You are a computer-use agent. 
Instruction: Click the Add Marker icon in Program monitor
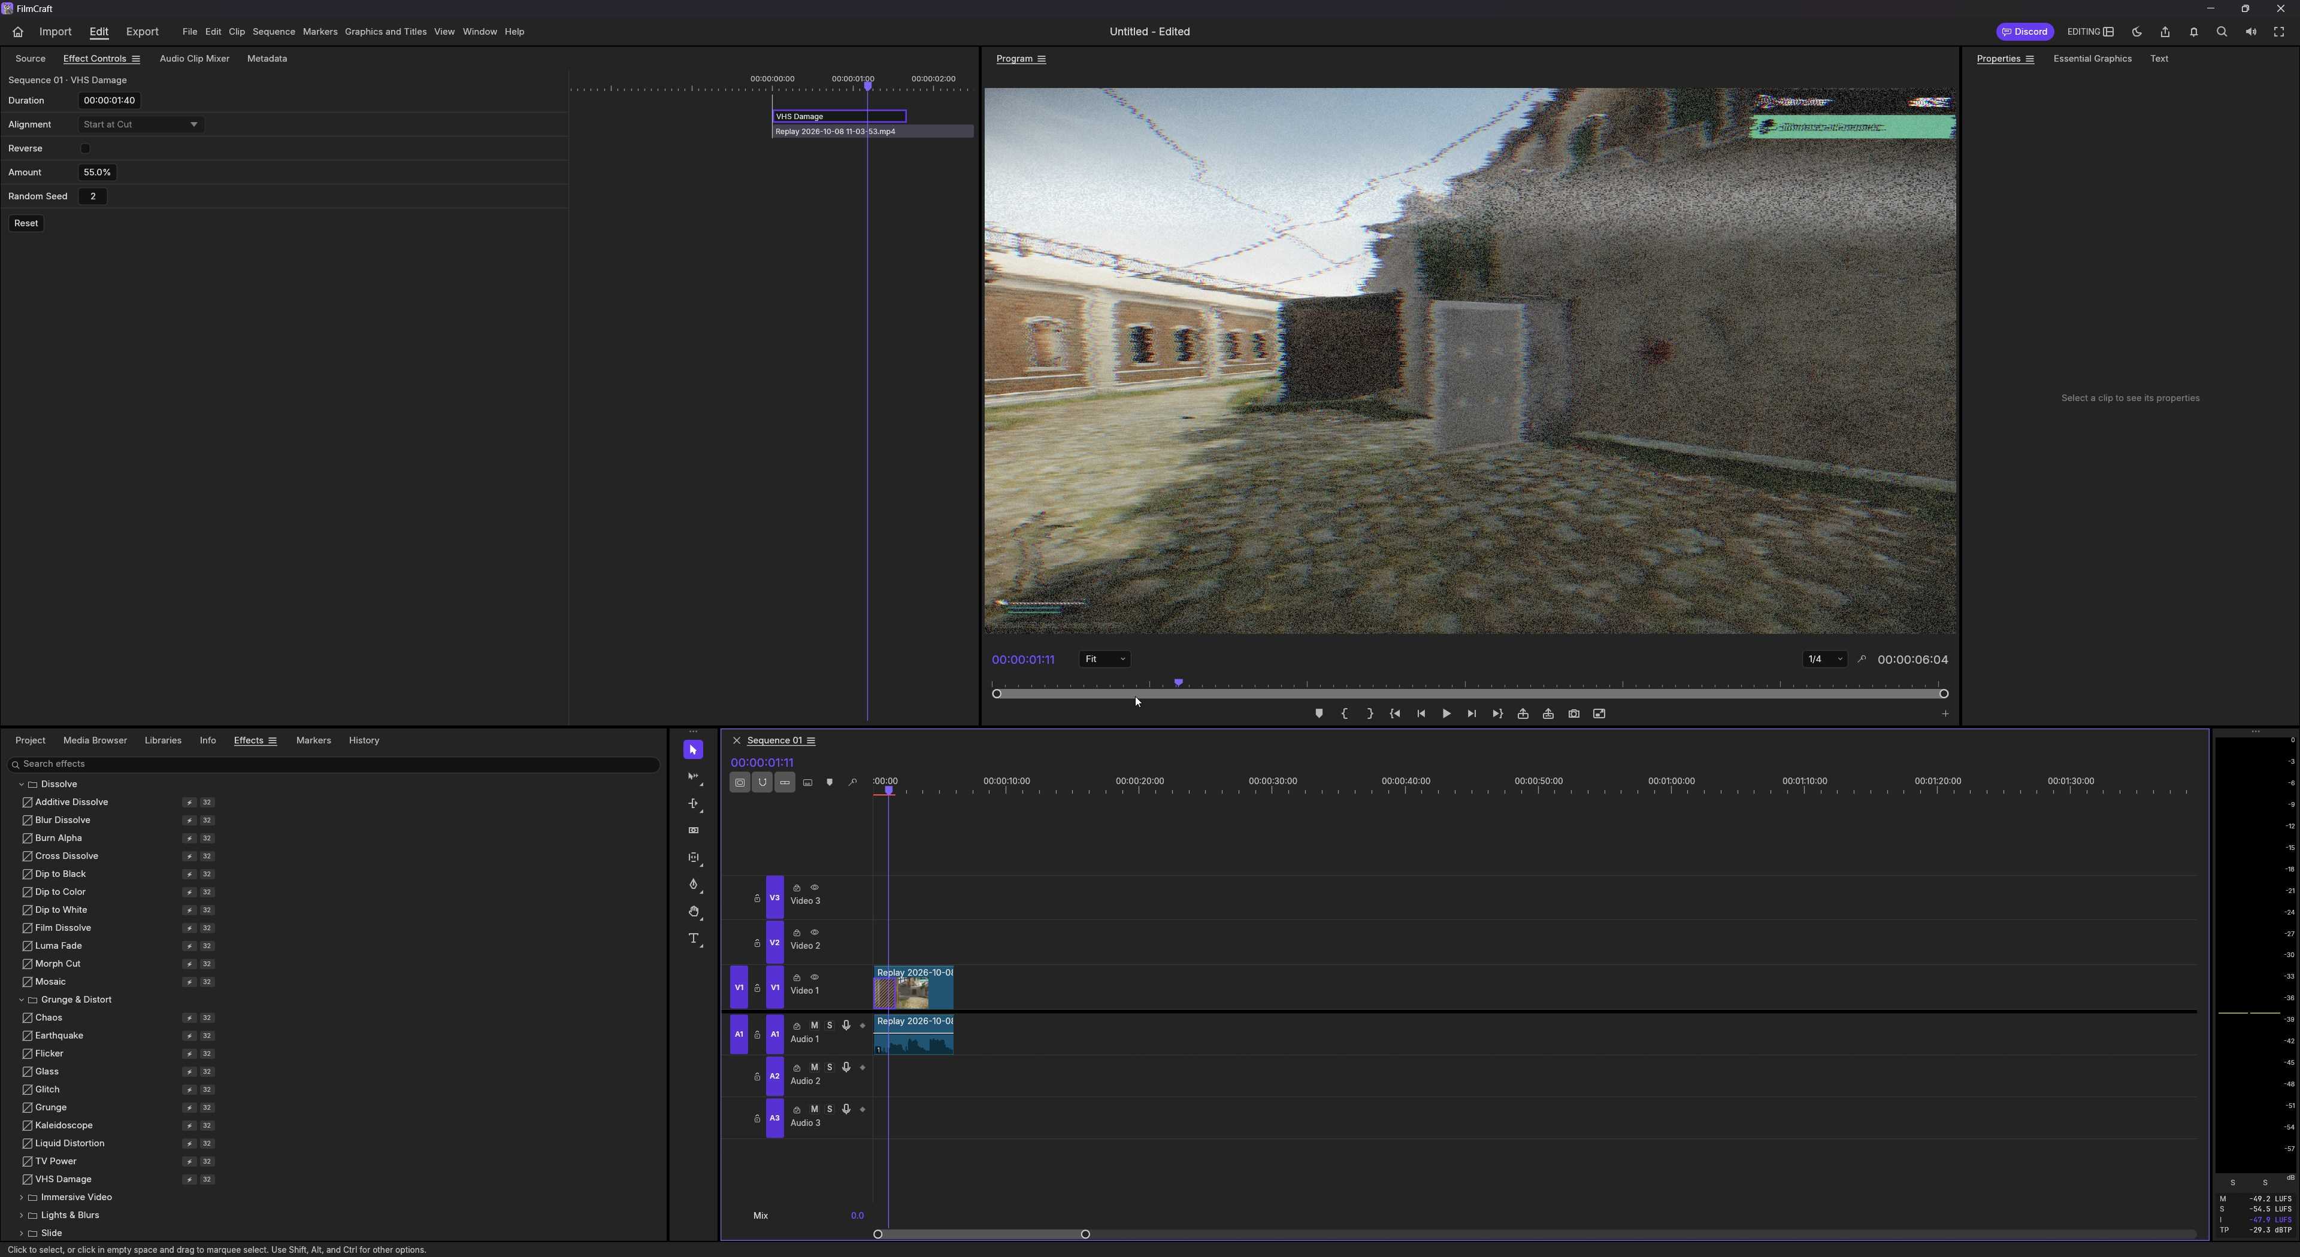tap(1319, 713)
